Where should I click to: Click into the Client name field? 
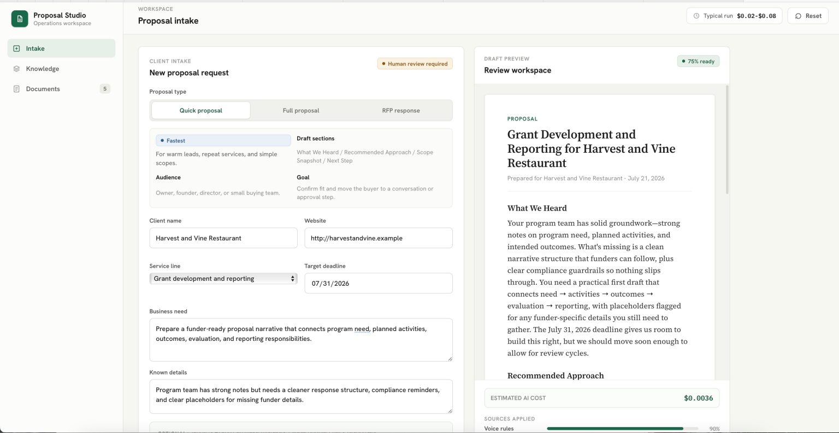(x=223, y=238)
